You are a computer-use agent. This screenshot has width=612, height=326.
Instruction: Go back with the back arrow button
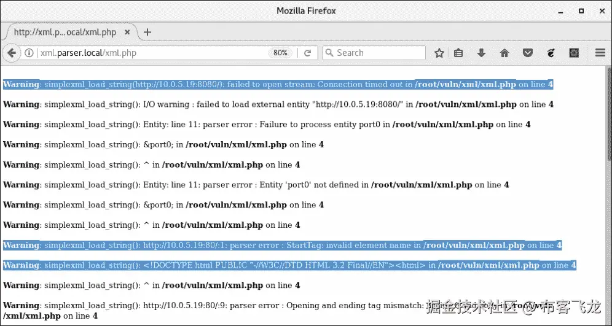click(12, 53)
